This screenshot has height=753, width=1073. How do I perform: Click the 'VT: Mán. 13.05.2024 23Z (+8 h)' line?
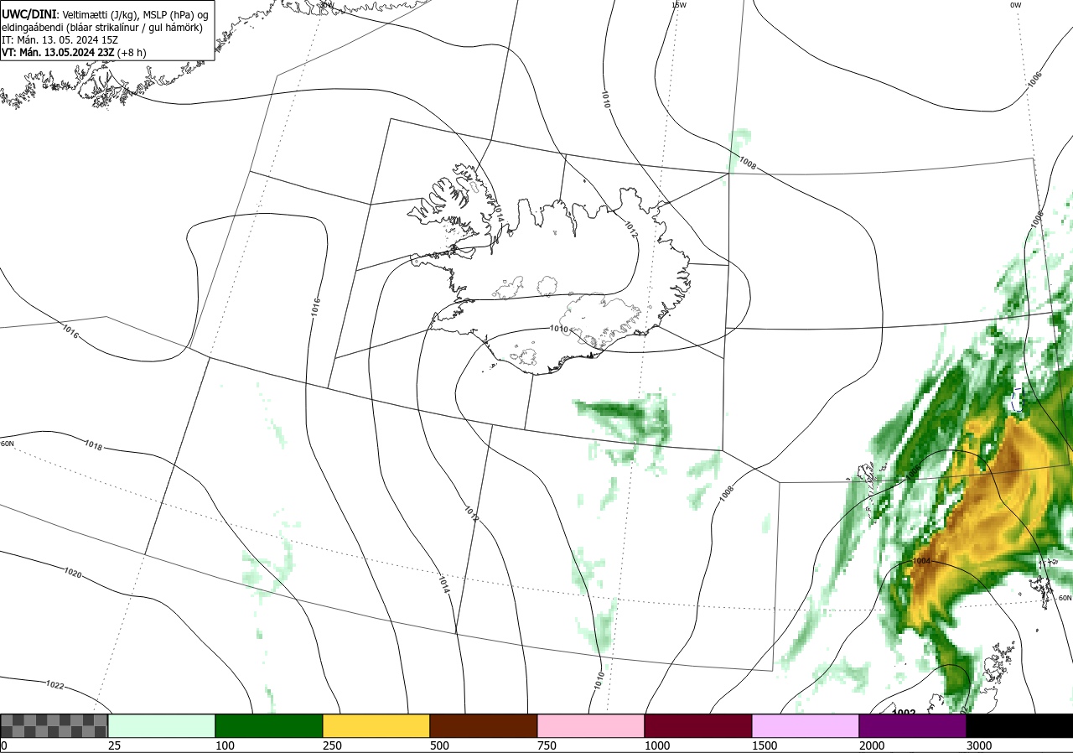74,52
